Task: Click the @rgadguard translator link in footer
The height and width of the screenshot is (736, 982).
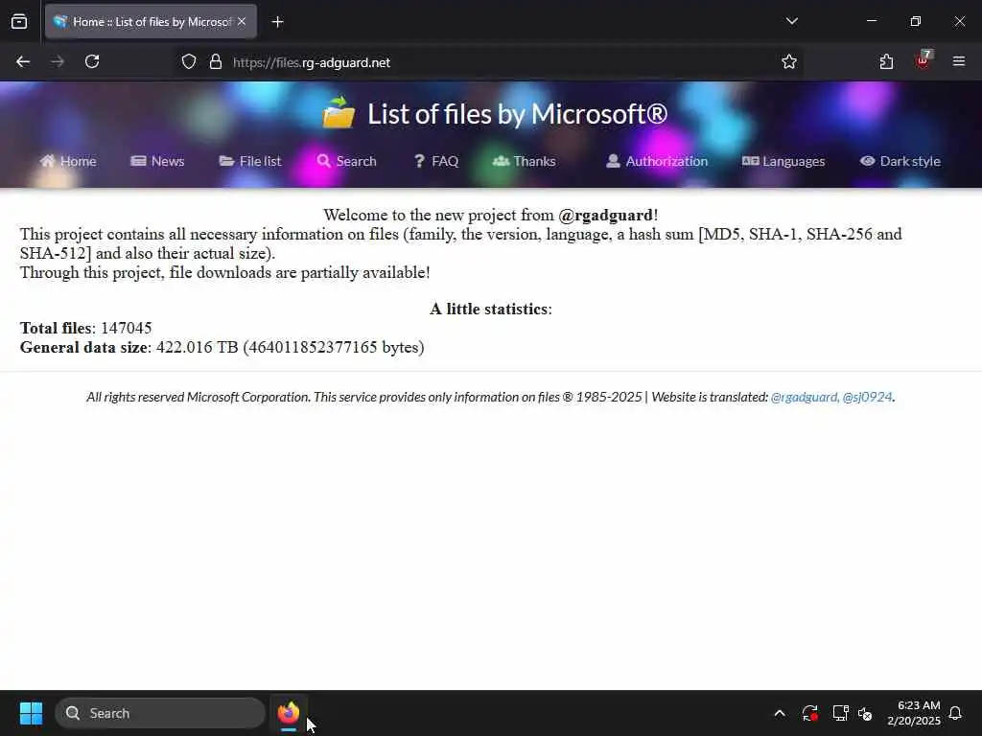Action: click(x=805, y=397)
